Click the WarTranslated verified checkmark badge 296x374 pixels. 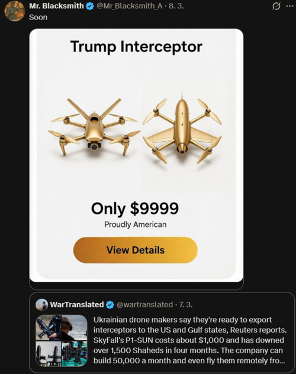(x=110, y=305)
